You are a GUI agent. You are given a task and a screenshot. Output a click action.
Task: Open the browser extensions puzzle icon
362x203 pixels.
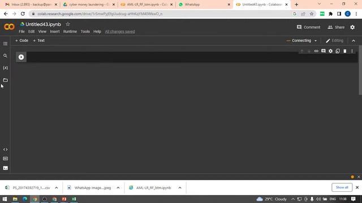click(330, 14)
